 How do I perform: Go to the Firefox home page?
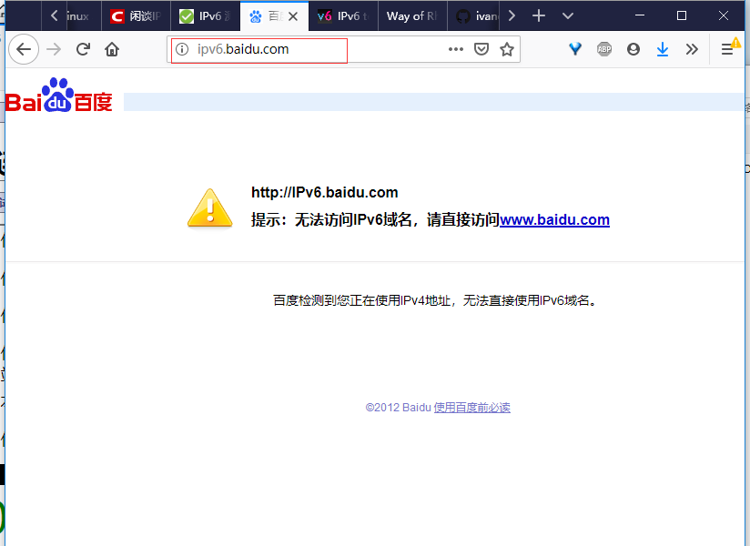click(112, 49)
